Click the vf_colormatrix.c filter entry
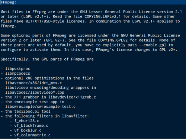The width and height of the screenshot is (186, 139). [32, 135]
